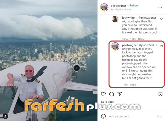The image size is (166, 121).
Task: Share post via paper plane icon
Action: coord(120,94)
